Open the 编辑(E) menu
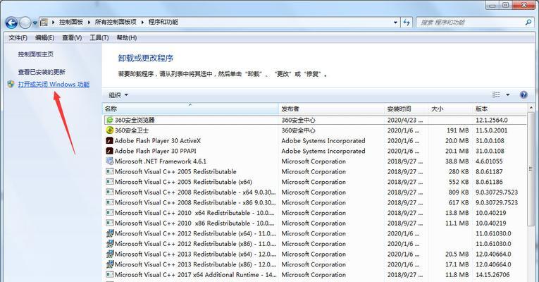The width and height of the screenshot is (539, 282). (44, 37)
